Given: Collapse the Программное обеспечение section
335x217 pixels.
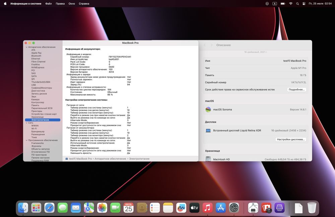Looking at the screenshot, I should (26, 141).
